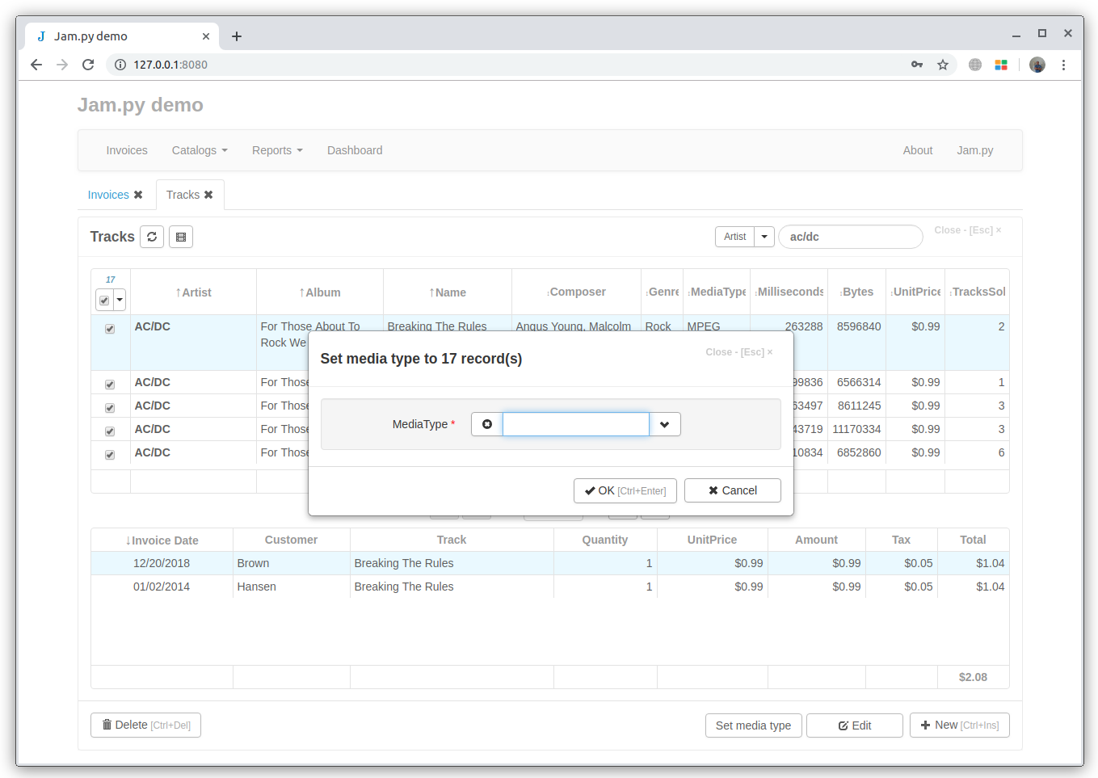The height and width of the screenshot is (778, 1098).
Task: Uncheck the row with 6566314 bytes checkbox
Action: click(110, 385)
